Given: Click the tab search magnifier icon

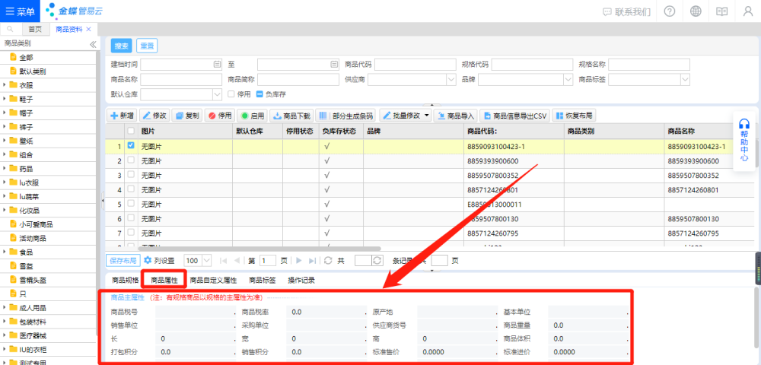Looking at the screenshot, I should coord(10,29).
